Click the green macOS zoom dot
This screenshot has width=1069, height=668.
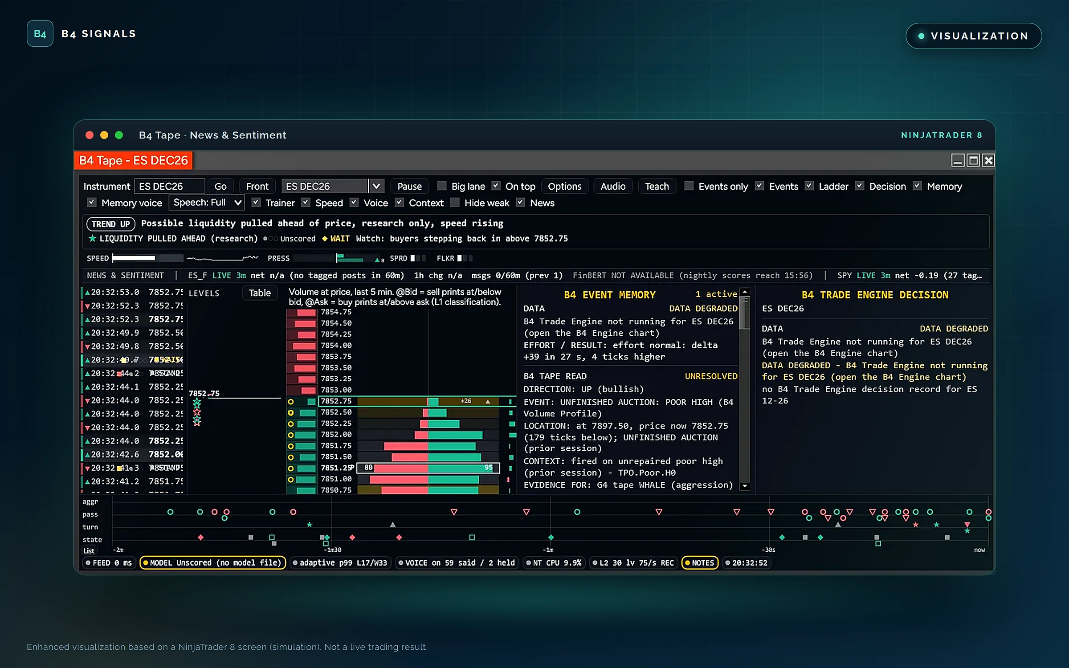click(x=119, y=135)
